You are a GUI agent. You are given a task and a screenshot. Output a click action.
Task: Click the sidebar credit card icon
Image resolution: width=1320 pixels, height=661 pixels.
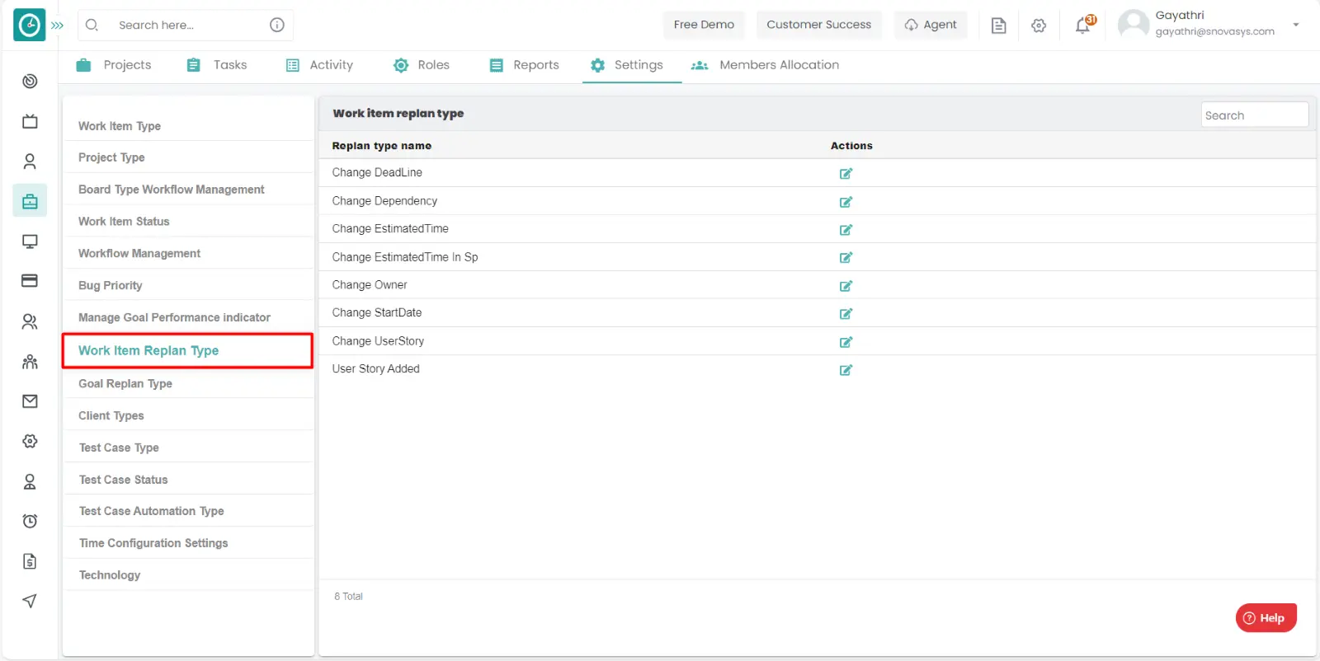(x=30, y=281)
